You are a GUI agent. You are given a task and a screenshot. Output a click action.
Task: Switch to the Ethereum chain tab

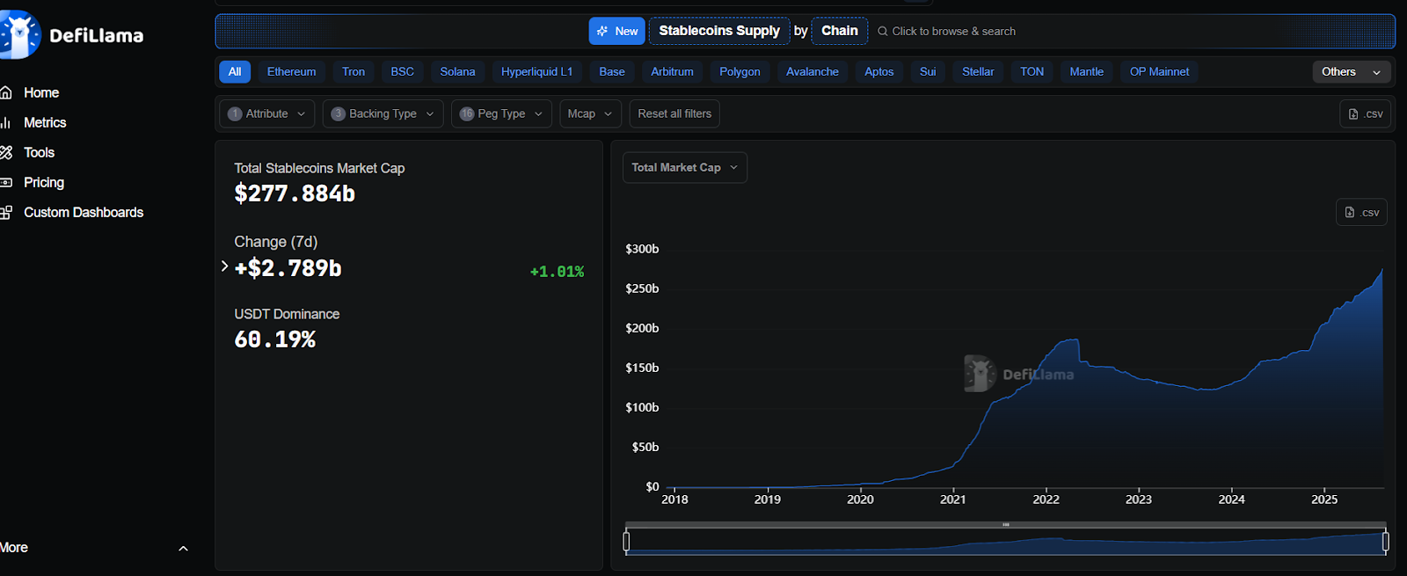coord(291,71)
